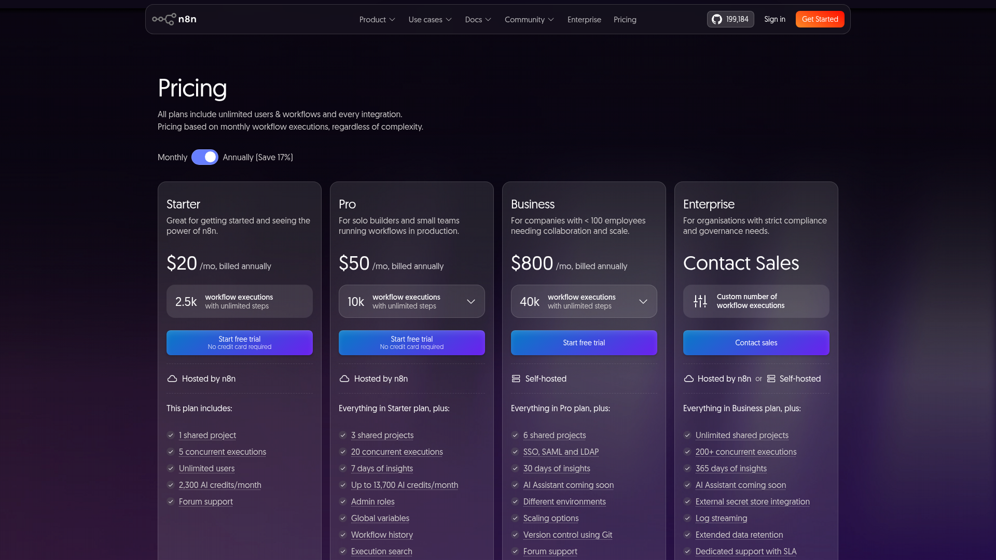Click the cloud icon in the Enterprise hosting row
Image resolution: width=996 pixels, height=560 pixels.
[x=689, y=379]
